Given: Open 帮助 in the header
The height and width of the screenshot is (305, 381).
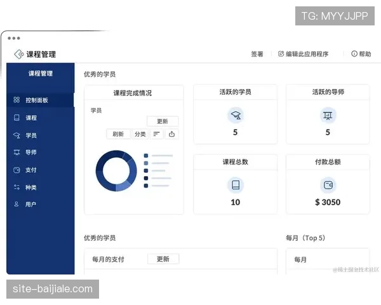Looking at the screenshot, I should (x=365, y=54).
